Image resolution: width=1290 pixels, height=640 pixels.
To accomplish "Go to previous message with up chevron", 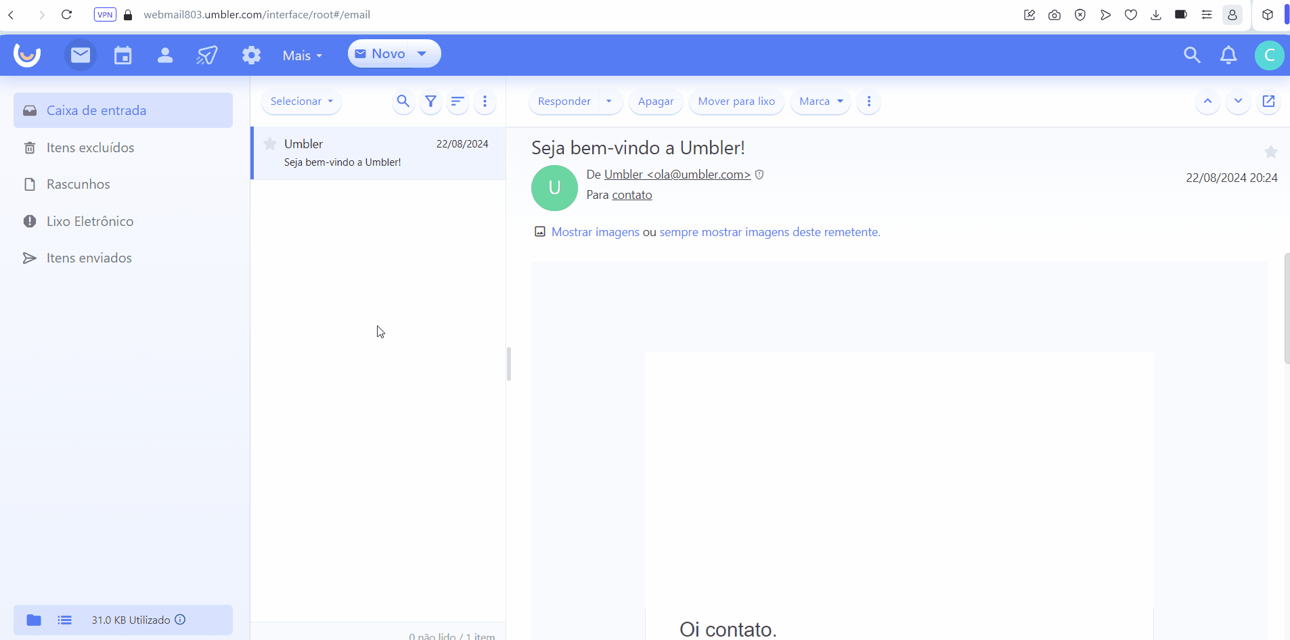I will click(1207, 101).
